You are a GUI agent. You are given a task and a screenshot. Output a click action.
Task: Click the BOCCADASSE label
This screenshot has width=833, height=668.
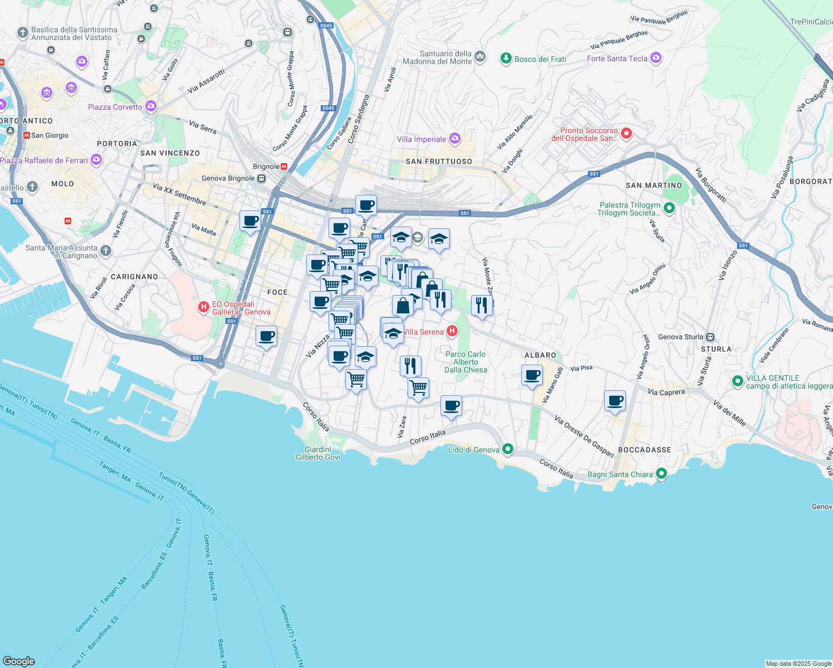[645, 450]
